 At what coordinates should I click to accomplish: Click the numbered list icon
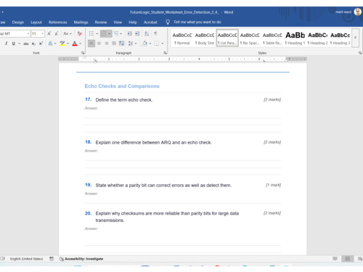[104, 33]
